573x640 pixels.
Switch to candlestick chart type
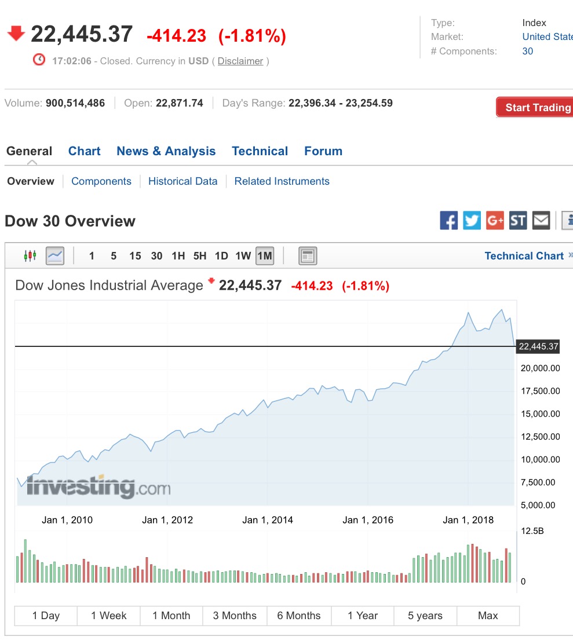(x=30, y=255)
